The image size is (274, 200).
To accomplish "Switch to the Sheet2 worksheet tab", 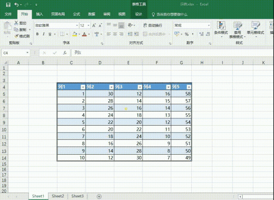I will pos(58,196).
